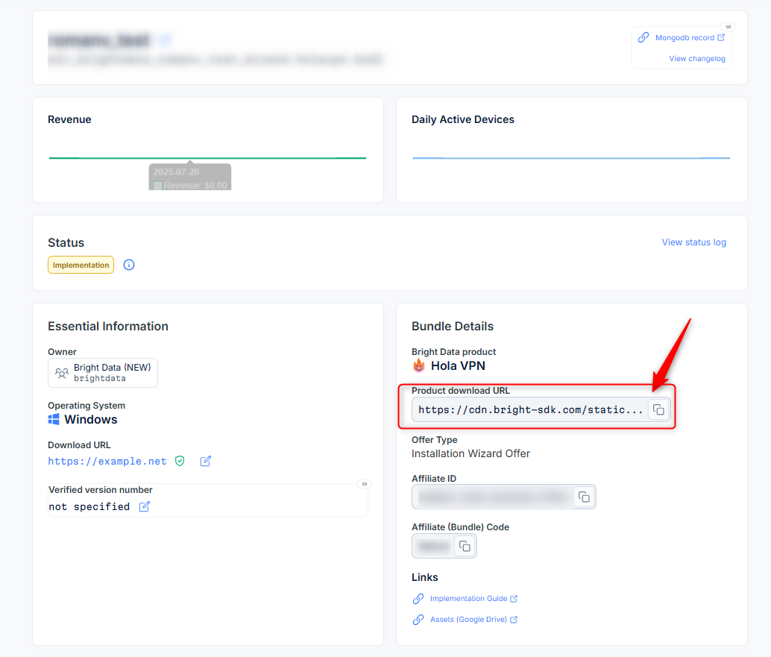Copy the Affiliate ID value
The height and width of the screenshot is (657, 771).
tap(584, 497)
